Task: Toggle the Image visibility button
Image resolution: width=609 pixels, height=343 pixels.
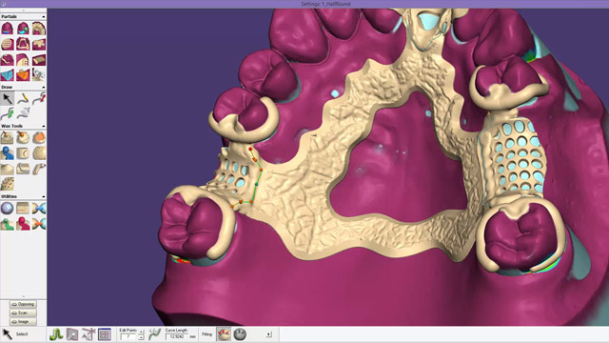Action: (x=23, y=322)
